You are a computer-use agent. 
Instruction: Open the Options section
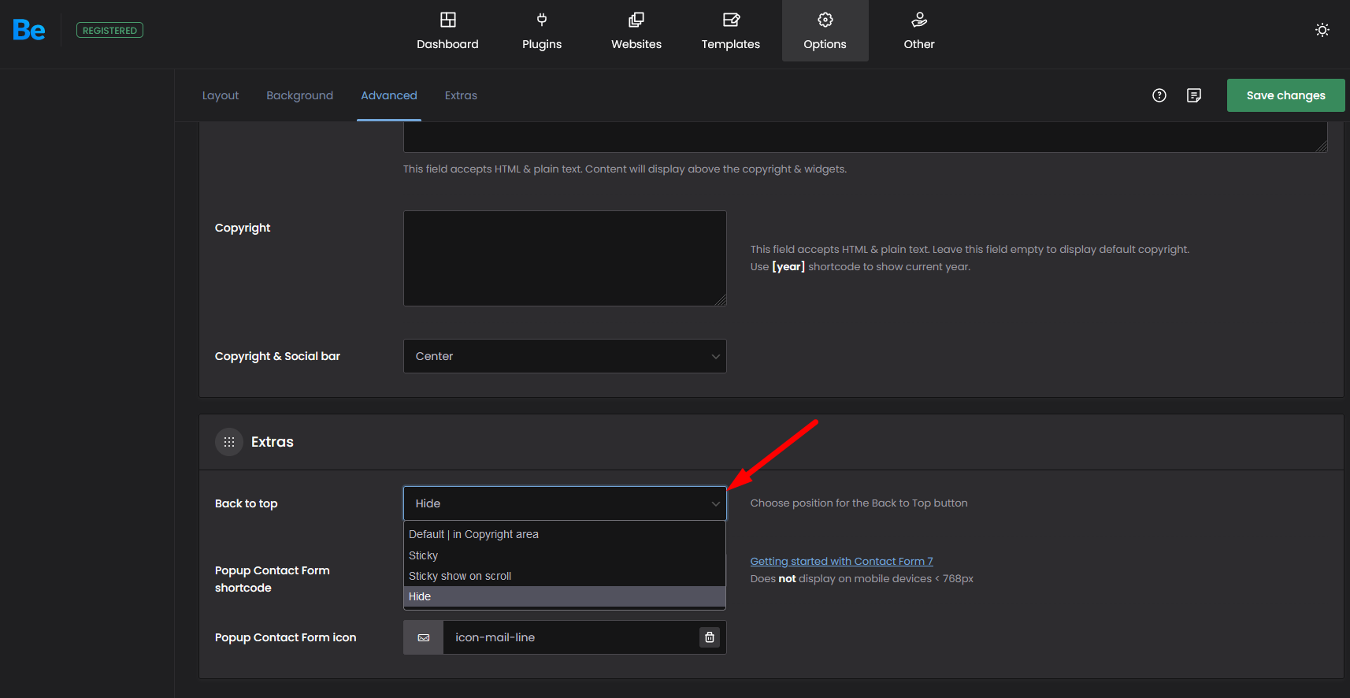[x=825, y=31]
